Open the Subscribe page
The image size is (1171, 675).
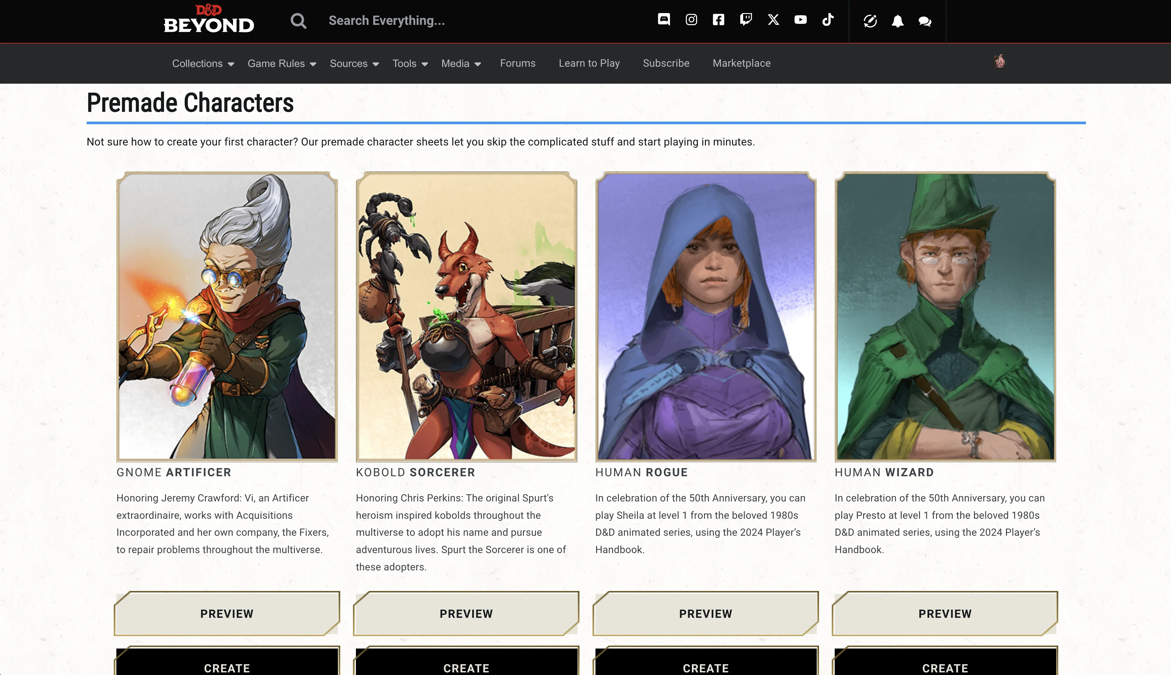(666, 63)
